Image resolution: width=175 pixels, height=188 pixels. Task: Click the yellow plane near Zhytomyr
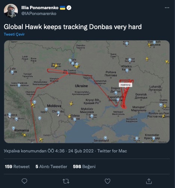[56, 65]
